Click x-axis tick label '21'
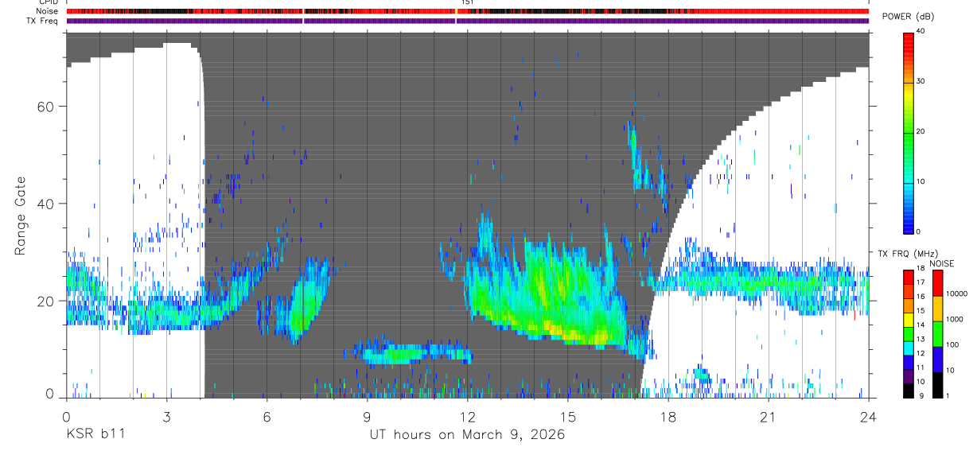Image resolution: width=977 pixels, height=451 pixels. [x=768, y=416]
